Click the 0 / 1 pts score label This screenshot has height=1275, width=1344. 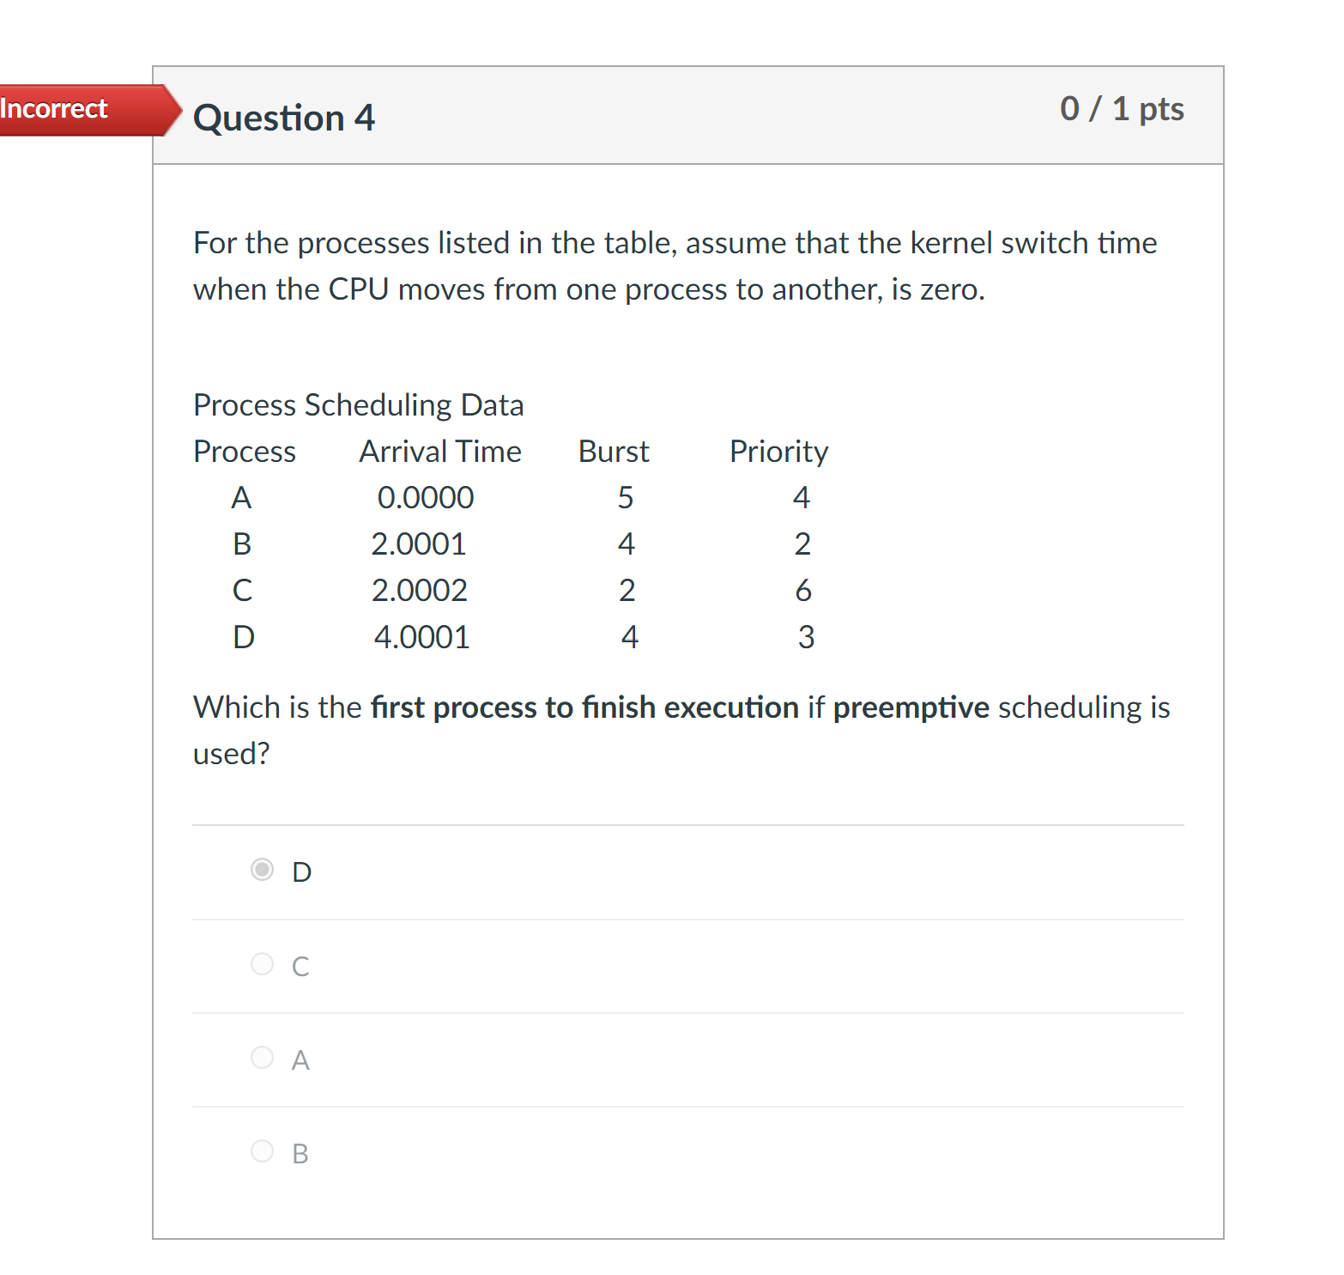(x=1123, y=108)
